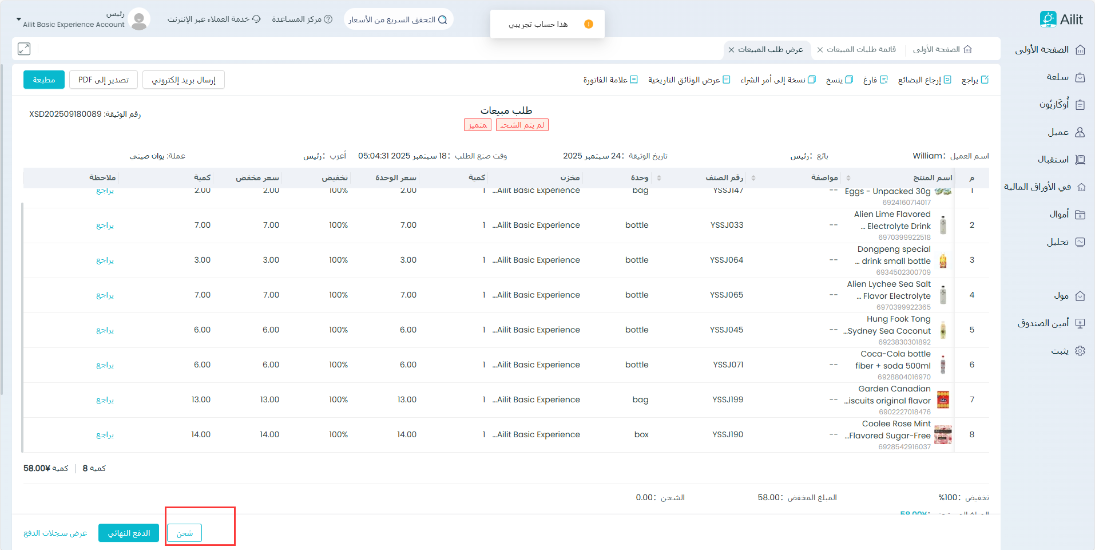1095x550 pixels.
Task: Click the user avatar picture
Action: (x=139, y=19)
